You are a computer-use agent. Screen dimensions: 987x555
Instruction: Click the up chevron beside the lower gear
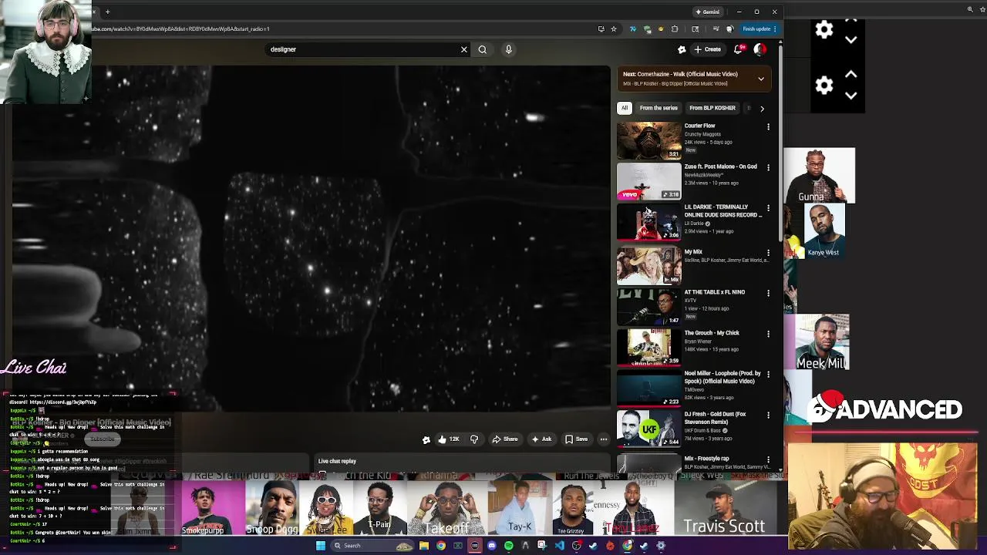[851, 75]
